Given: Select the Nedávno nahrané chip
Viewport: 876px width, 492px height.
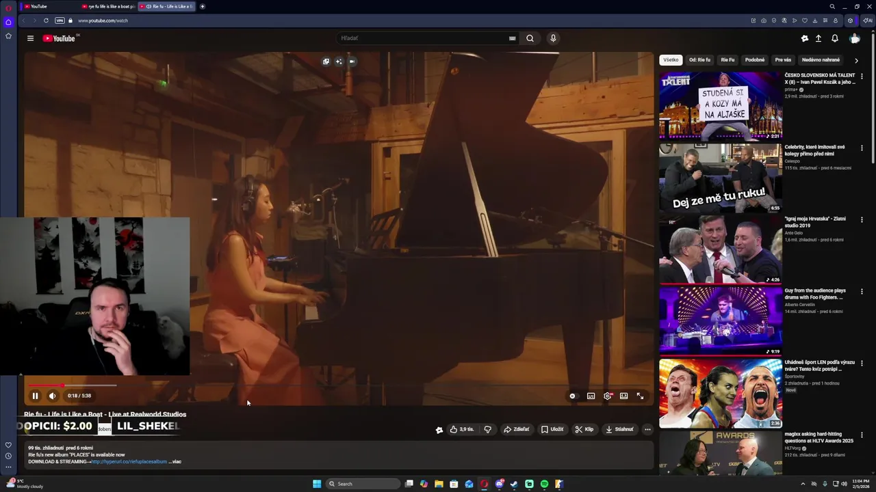Looking at the screenshot, I should (x=821, y=60).
